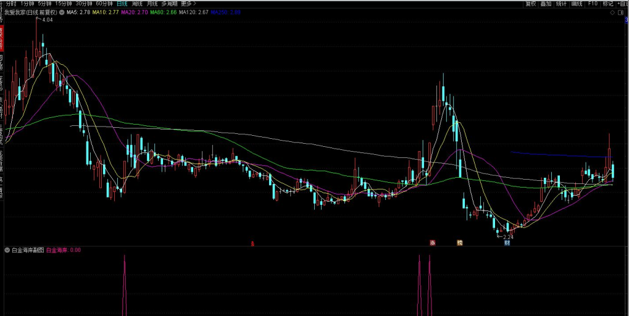
Task: Click the small red marker on the date axis
Action: (x=252, y=243)
